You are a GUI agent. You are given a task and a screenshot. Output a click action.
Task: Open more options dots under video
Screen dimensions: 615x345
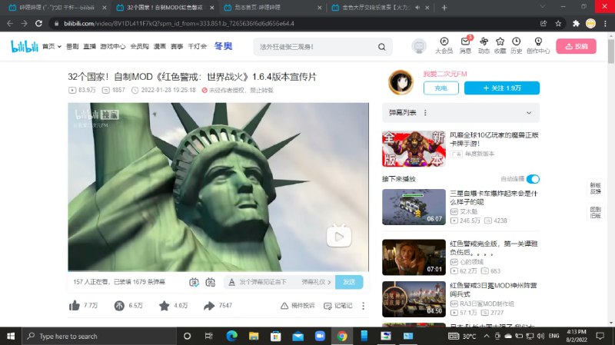(363, 305)
